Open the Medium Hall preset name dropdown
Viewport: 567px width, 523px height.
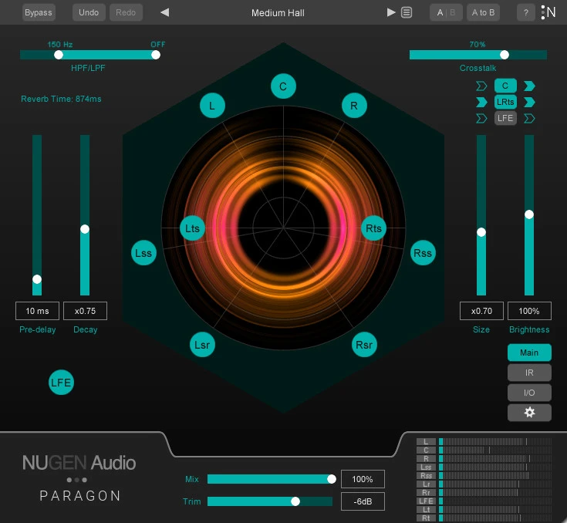coord(278,13)
